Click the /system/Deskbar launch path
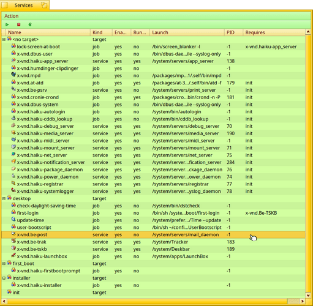 pyautogui.click(x=171, y=249)
